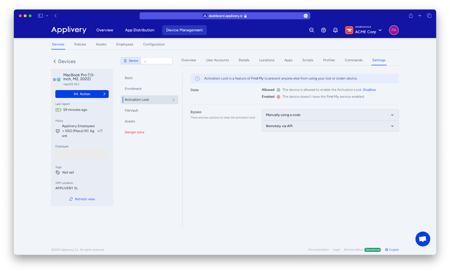Open the Action button menu
This screenshot has height=273, width=450.
82,94
